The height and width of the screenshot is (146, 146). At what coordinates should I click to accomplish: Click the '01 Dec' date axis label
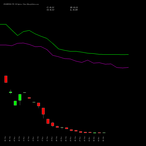pos(89,139)
